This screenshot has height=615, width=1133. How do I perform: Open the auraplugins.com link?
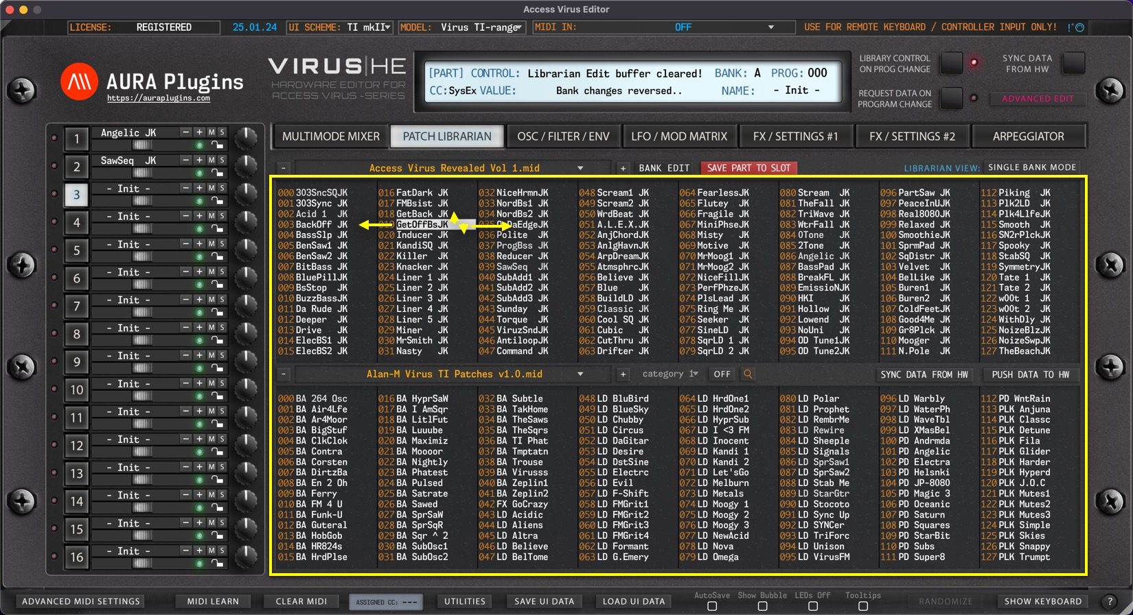click(159, 99)
